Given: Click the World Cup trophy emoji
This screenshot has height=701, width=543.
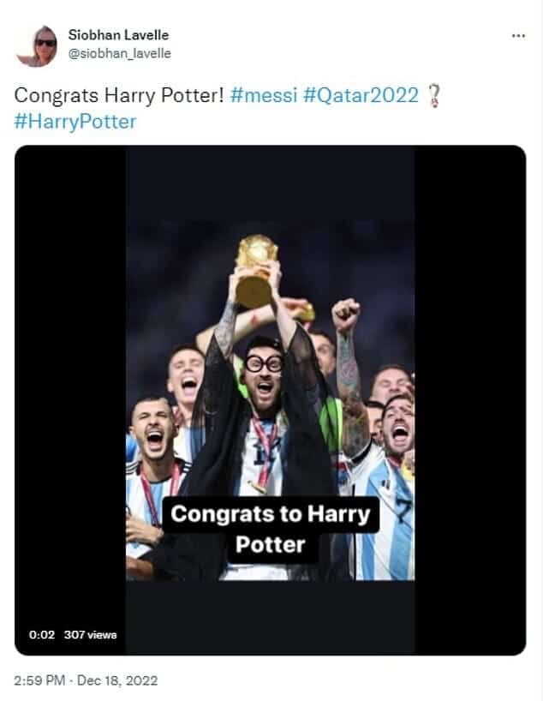Looking at the screenshot, I should tap(435, 95).
